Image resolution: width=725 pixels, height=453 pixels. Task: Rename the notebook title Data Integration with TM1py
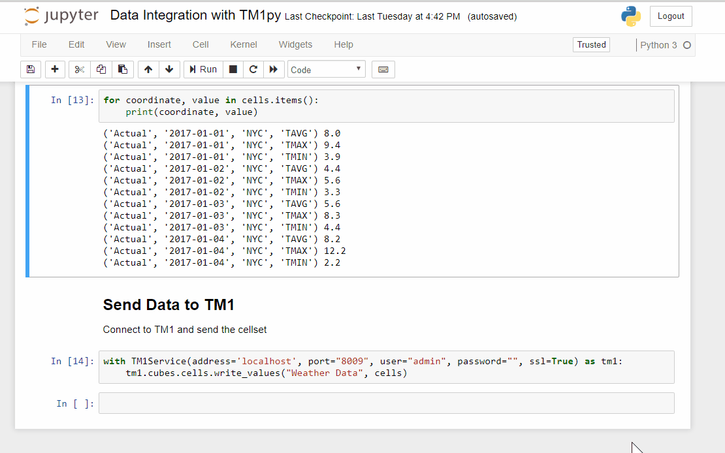coord(196,16)
